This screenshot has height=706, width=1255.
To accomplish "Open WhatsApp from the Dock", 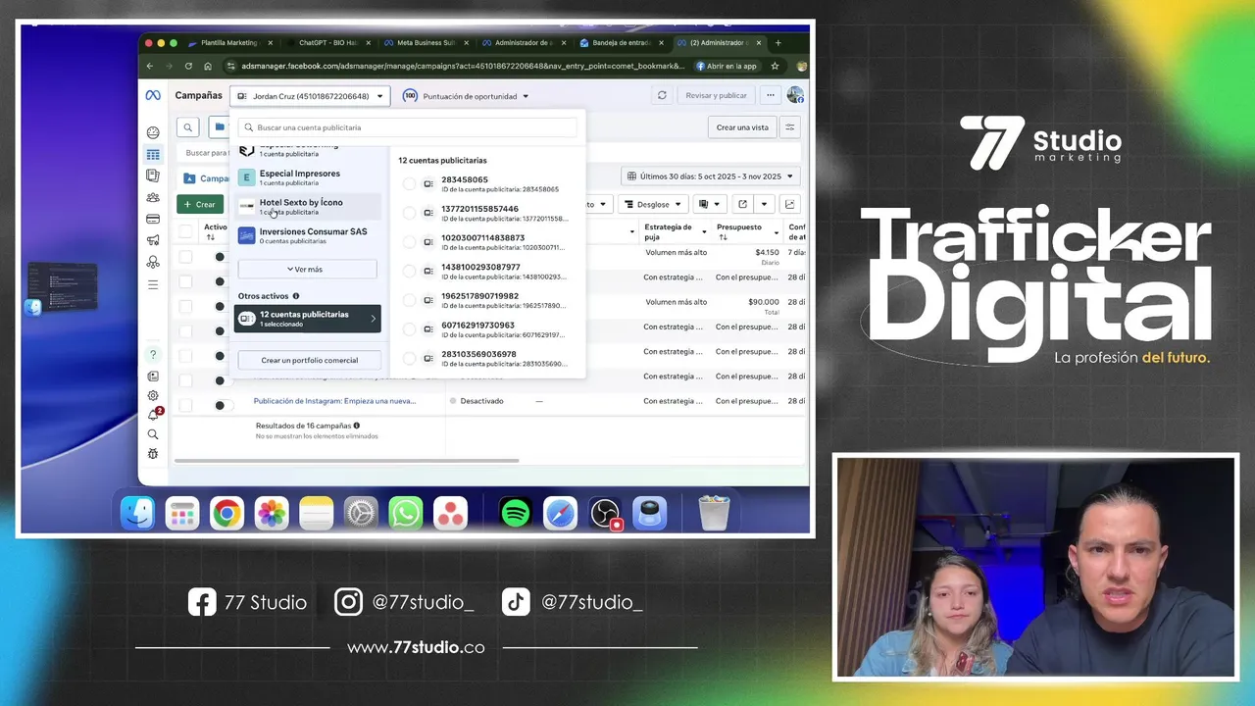I will coord(405,513).
